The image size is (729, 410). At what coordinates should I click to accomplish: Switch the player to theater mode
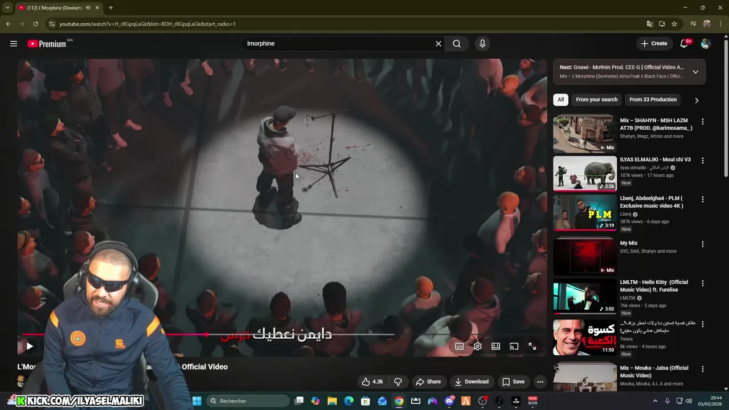(496, 346)
